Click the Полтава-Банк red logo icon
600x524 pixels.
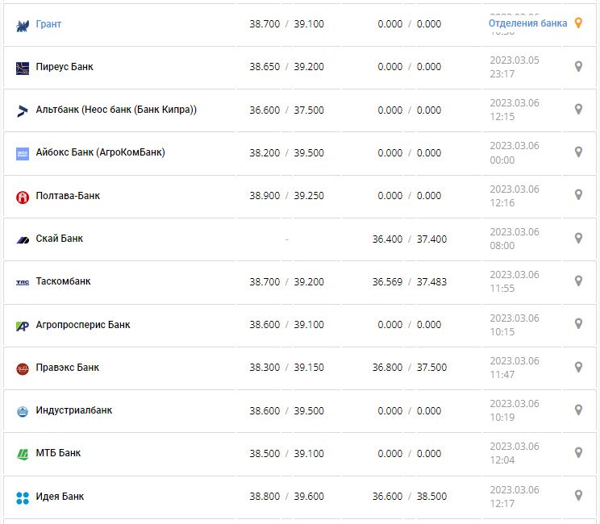pyautogui.click(x=23, y=197)
